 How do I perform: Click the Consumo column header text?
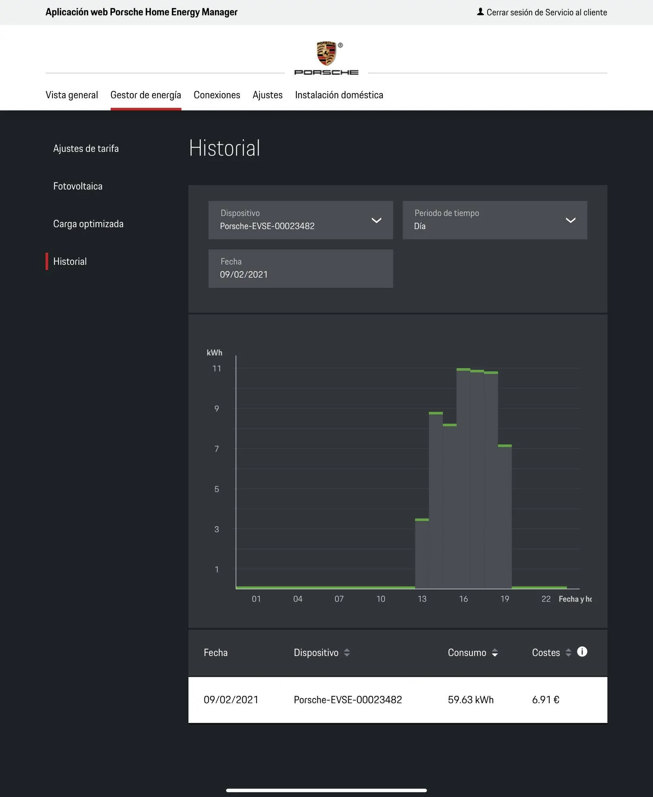[467, 653]
